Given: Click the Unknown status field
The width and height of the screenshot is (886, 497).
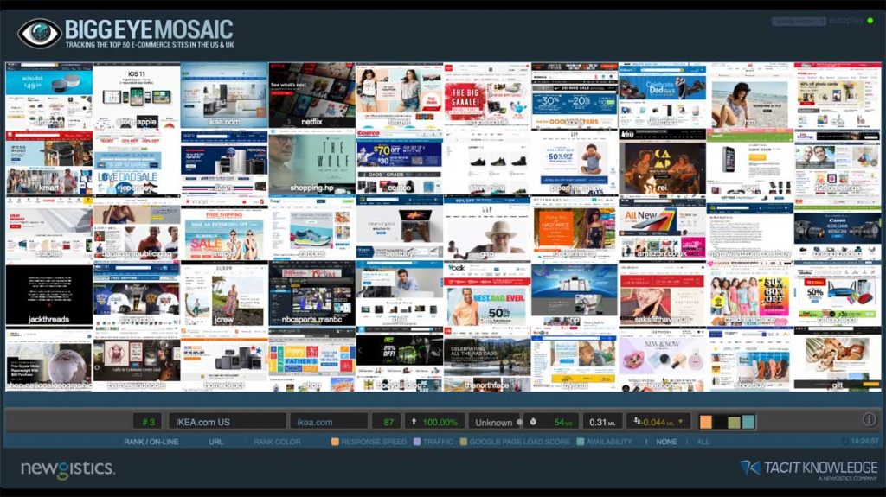Looking at the screenshot, I should [493, 422].
